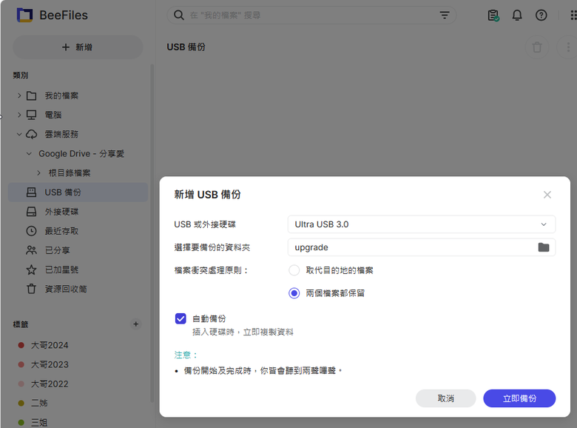Open 外接硬碟 in the sidebar

61,212
